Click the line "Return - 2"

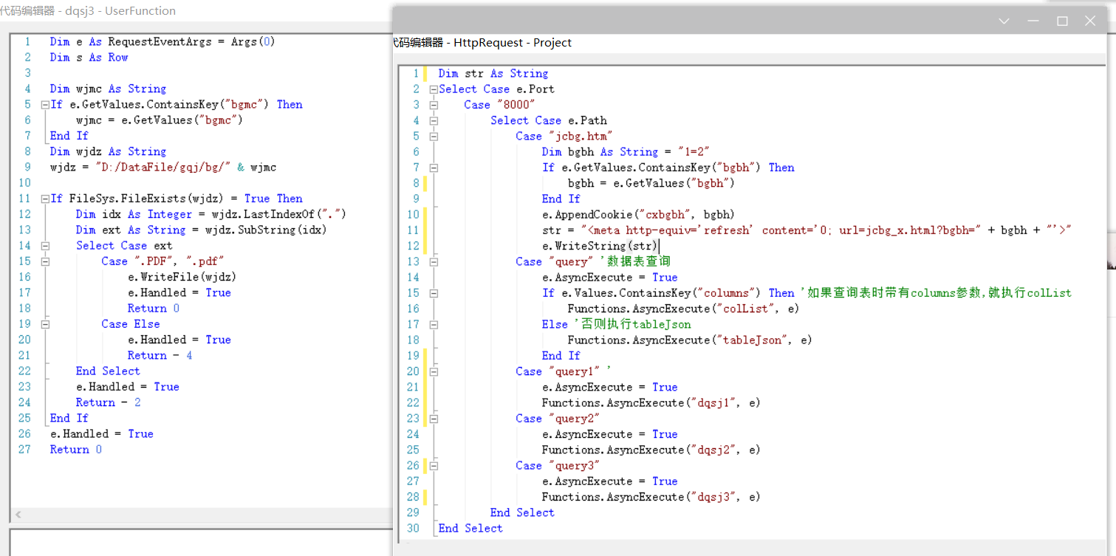point(108,402)
